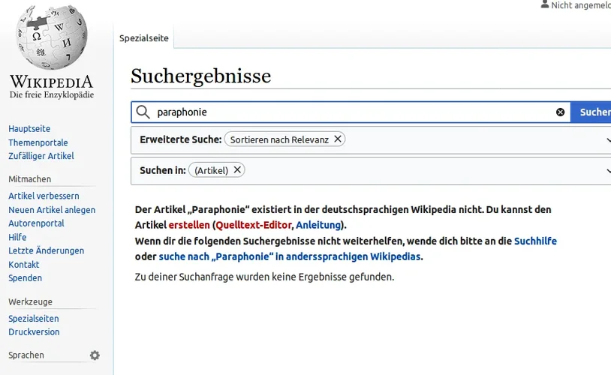Click the Wikipedia wordmark 'Die freie Enzyklopädie'
611x375 pixels.
click(52, 94)
